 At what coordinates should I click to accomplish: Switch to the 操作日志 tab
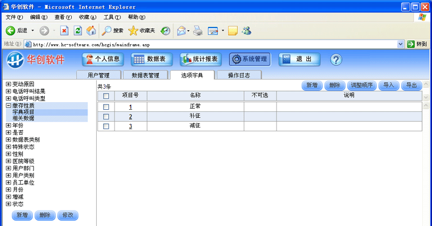click(239, 75)
